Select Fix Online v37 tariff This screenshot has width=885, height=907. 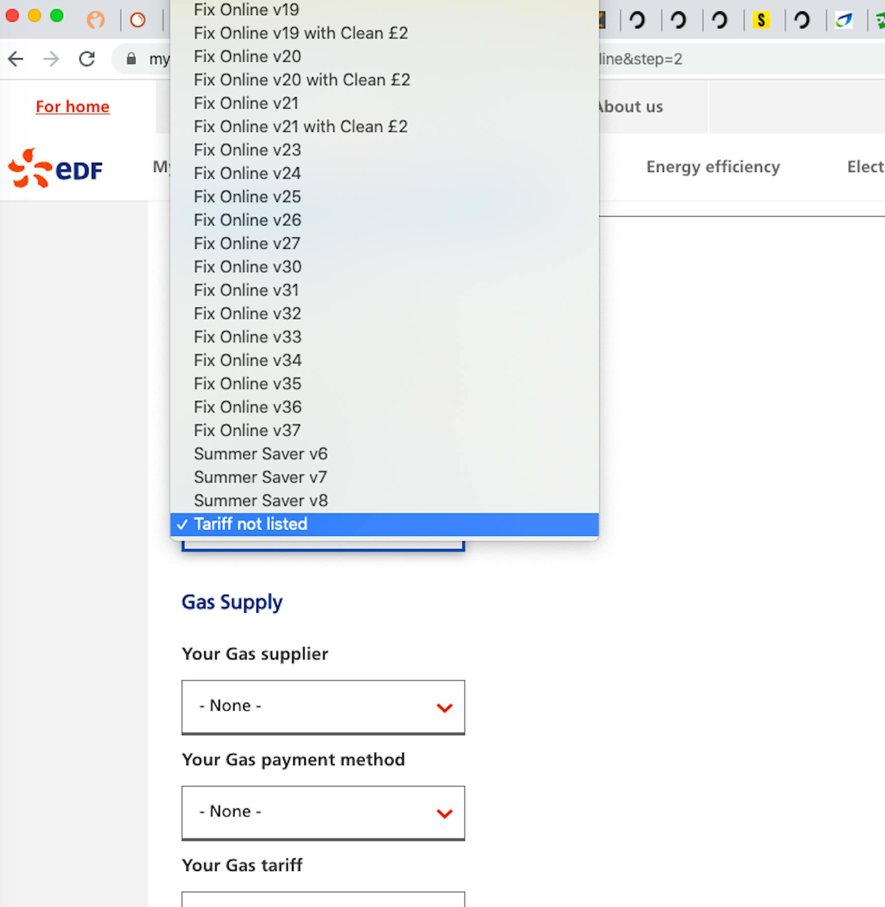click(384, 430)
